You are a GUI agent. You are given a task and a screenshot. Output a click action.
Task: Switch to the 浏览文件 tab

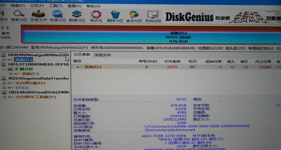(x=103, y=55)
